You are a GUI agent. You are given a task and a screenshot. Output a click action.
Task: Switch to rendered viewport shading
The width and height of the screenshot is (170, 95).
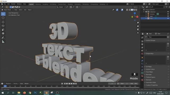click(136, 10)
